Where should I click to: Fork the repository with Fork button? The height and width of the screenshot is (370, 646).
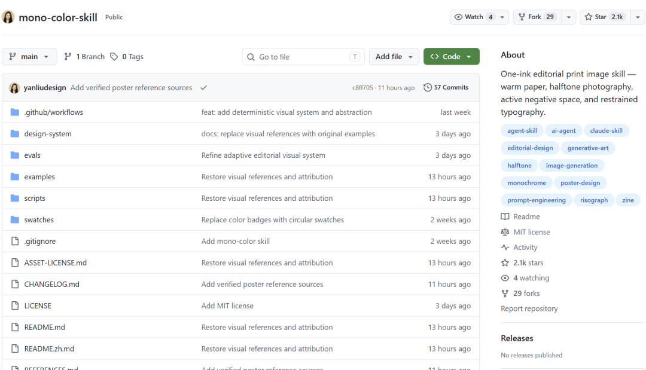(537, 17)
